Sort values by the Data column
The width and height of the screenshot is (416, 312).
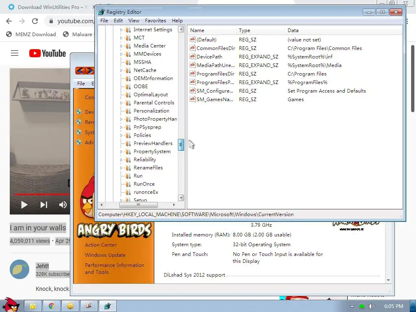point(344,30)
